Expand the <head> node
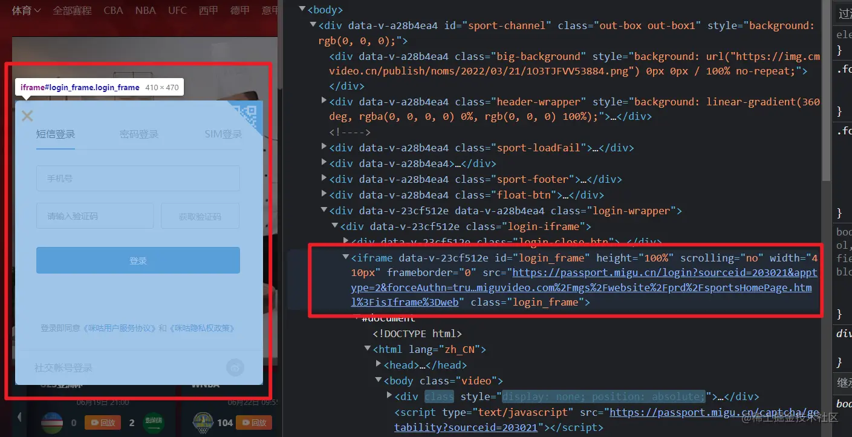Image resolution: width=852 pixels, height=437 pixels. point(379,364)
